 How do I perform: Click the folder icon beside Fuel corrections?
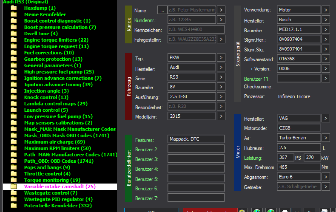point(14,53)
